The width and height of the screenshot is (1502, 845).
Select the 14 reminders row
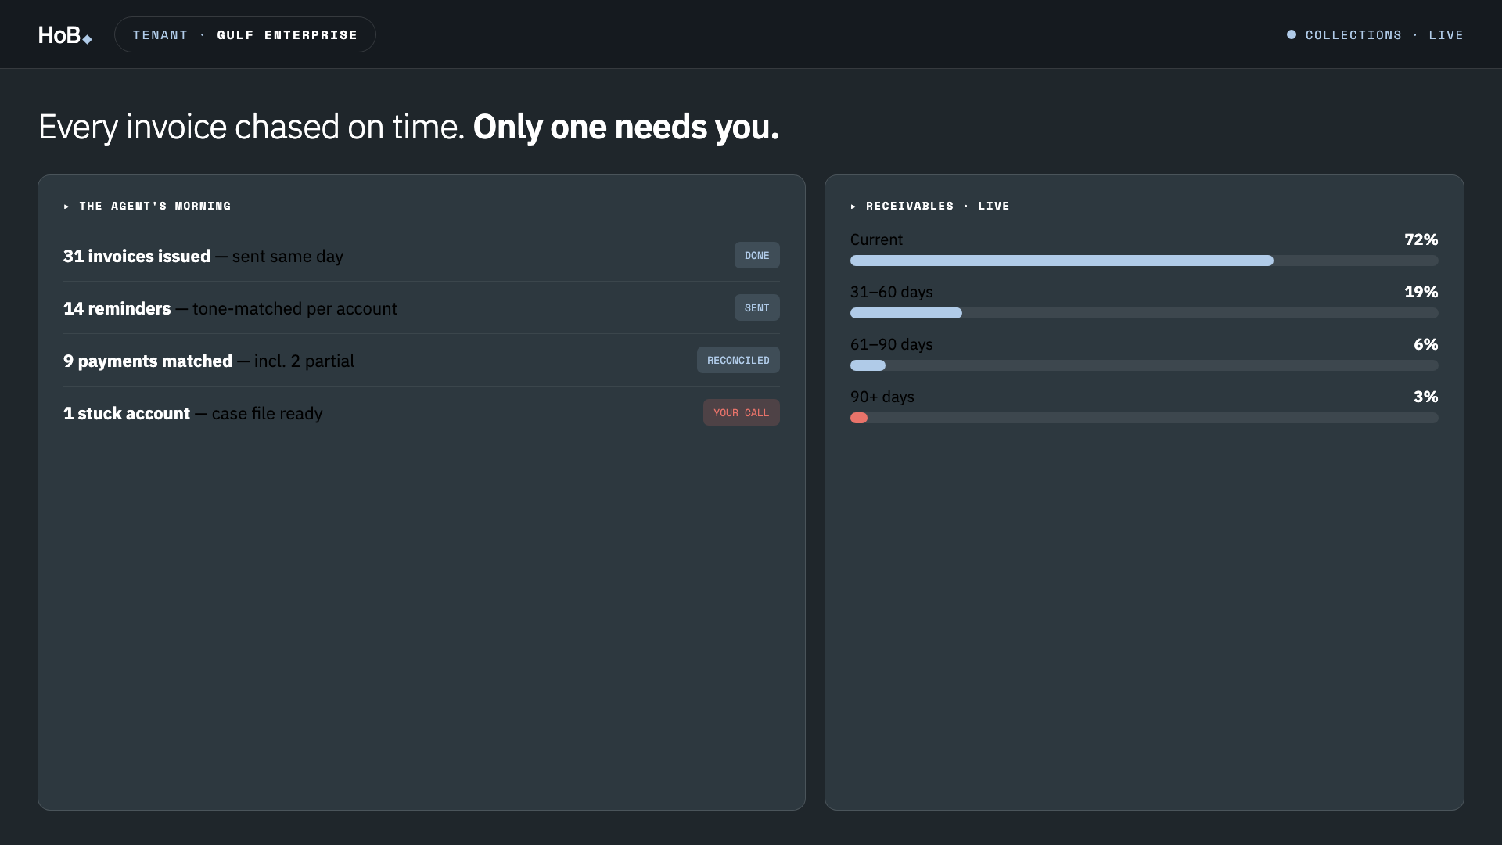[x=421, y=308]
